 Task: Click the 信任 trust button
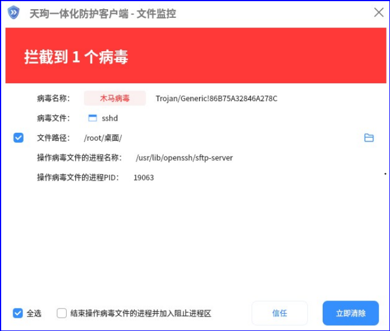click(x=280, y=313)
